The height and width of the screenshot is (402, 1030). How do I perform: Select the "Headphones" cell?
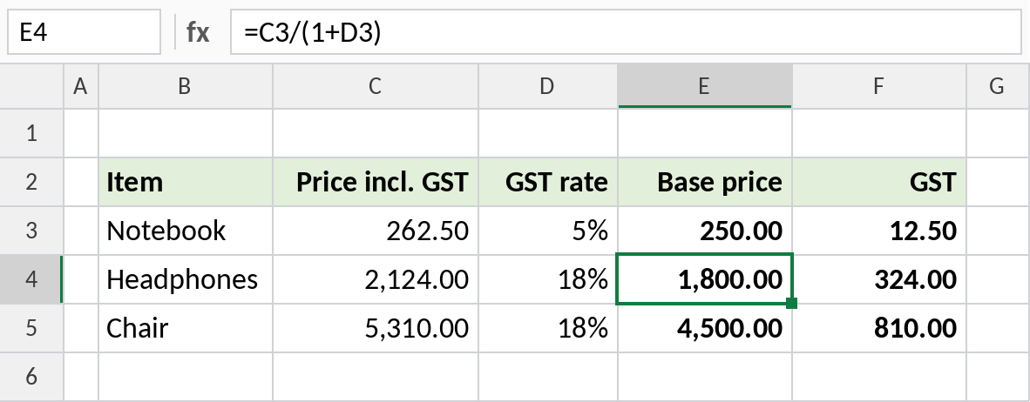click(186, 280)
